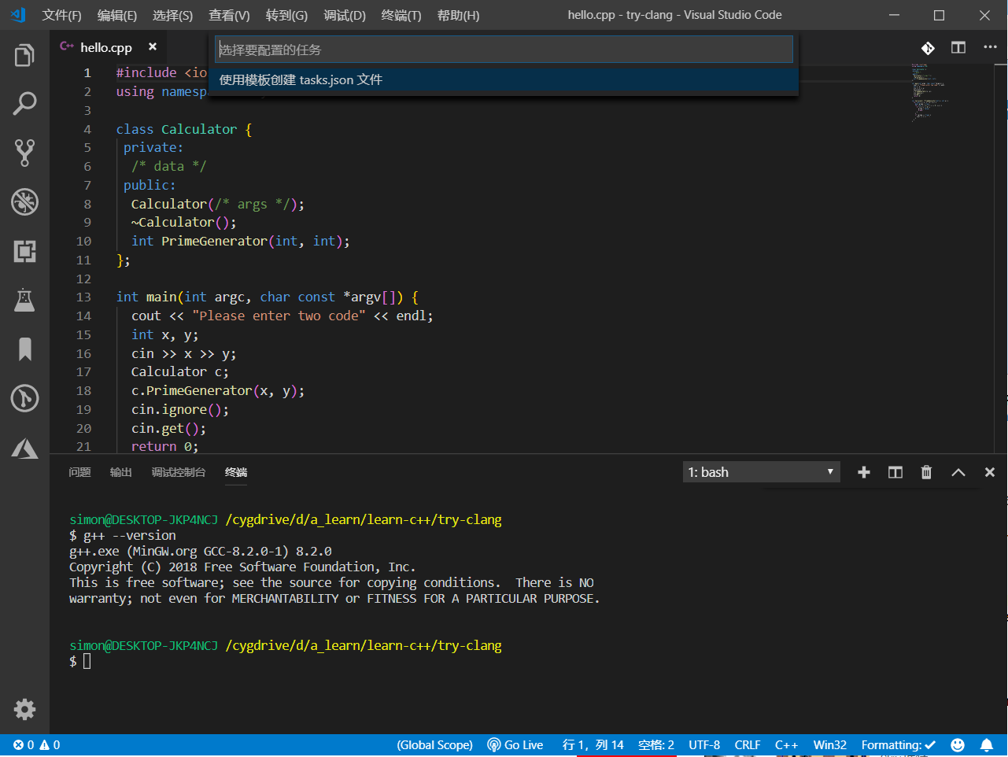
Task: Open editor More Actions ellipsis
Action: click(990, 47)
